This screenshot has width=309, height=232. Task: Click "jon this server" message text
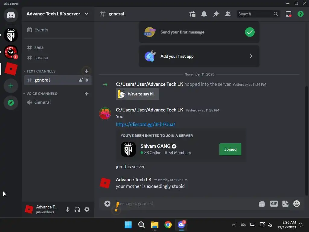click(130, 167)
